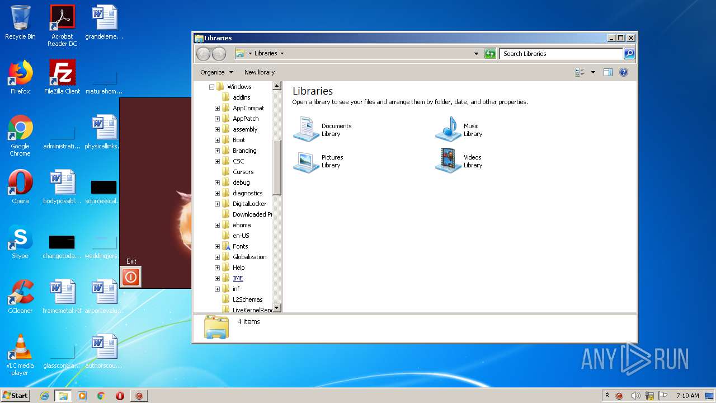Click New library button
The height and width of the screenshot is (403, 716).
(x=260, y=72)
